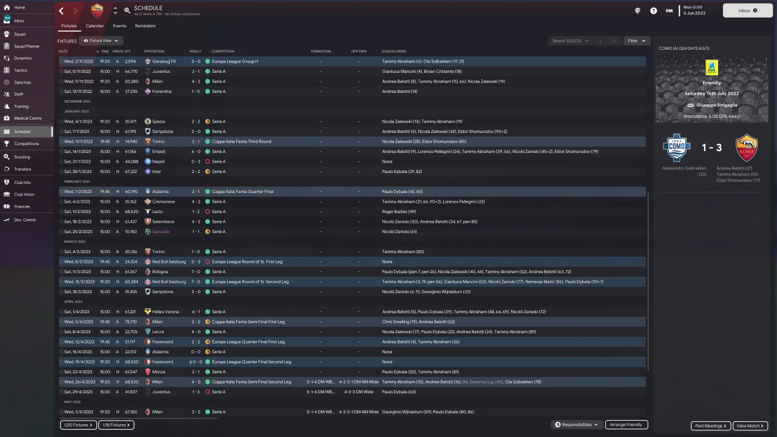Open the Scouting icon

[x=7, y=157]
